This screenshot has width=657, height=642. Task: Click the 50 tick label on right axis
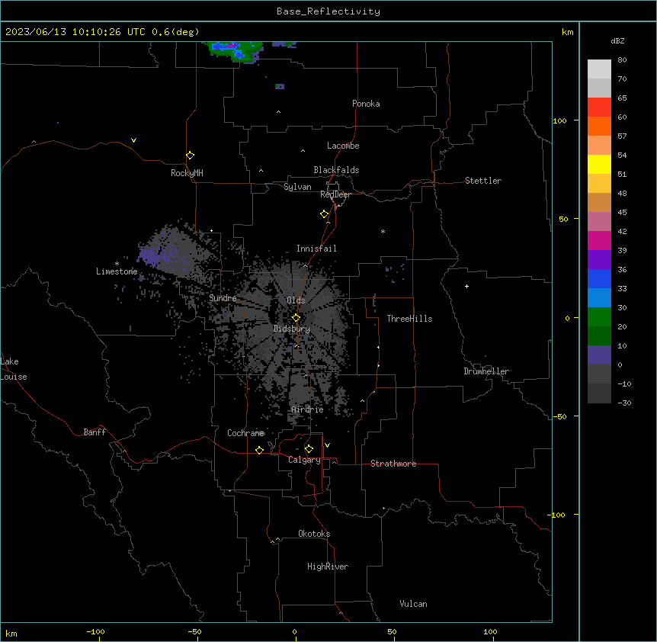(x=563, y=219)
